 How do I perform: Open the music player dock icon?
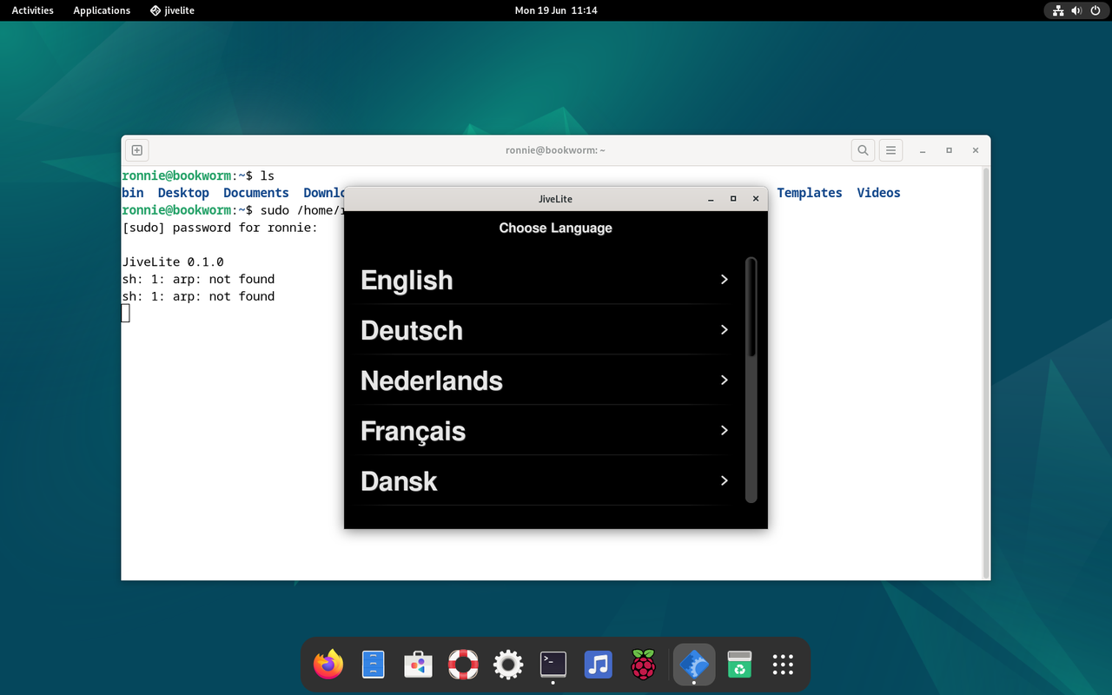(598, 665)
